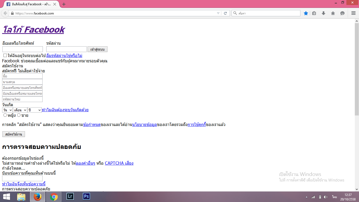Click the login password field
This screenshot has height=202, width=359.
[x=66, y=49]
